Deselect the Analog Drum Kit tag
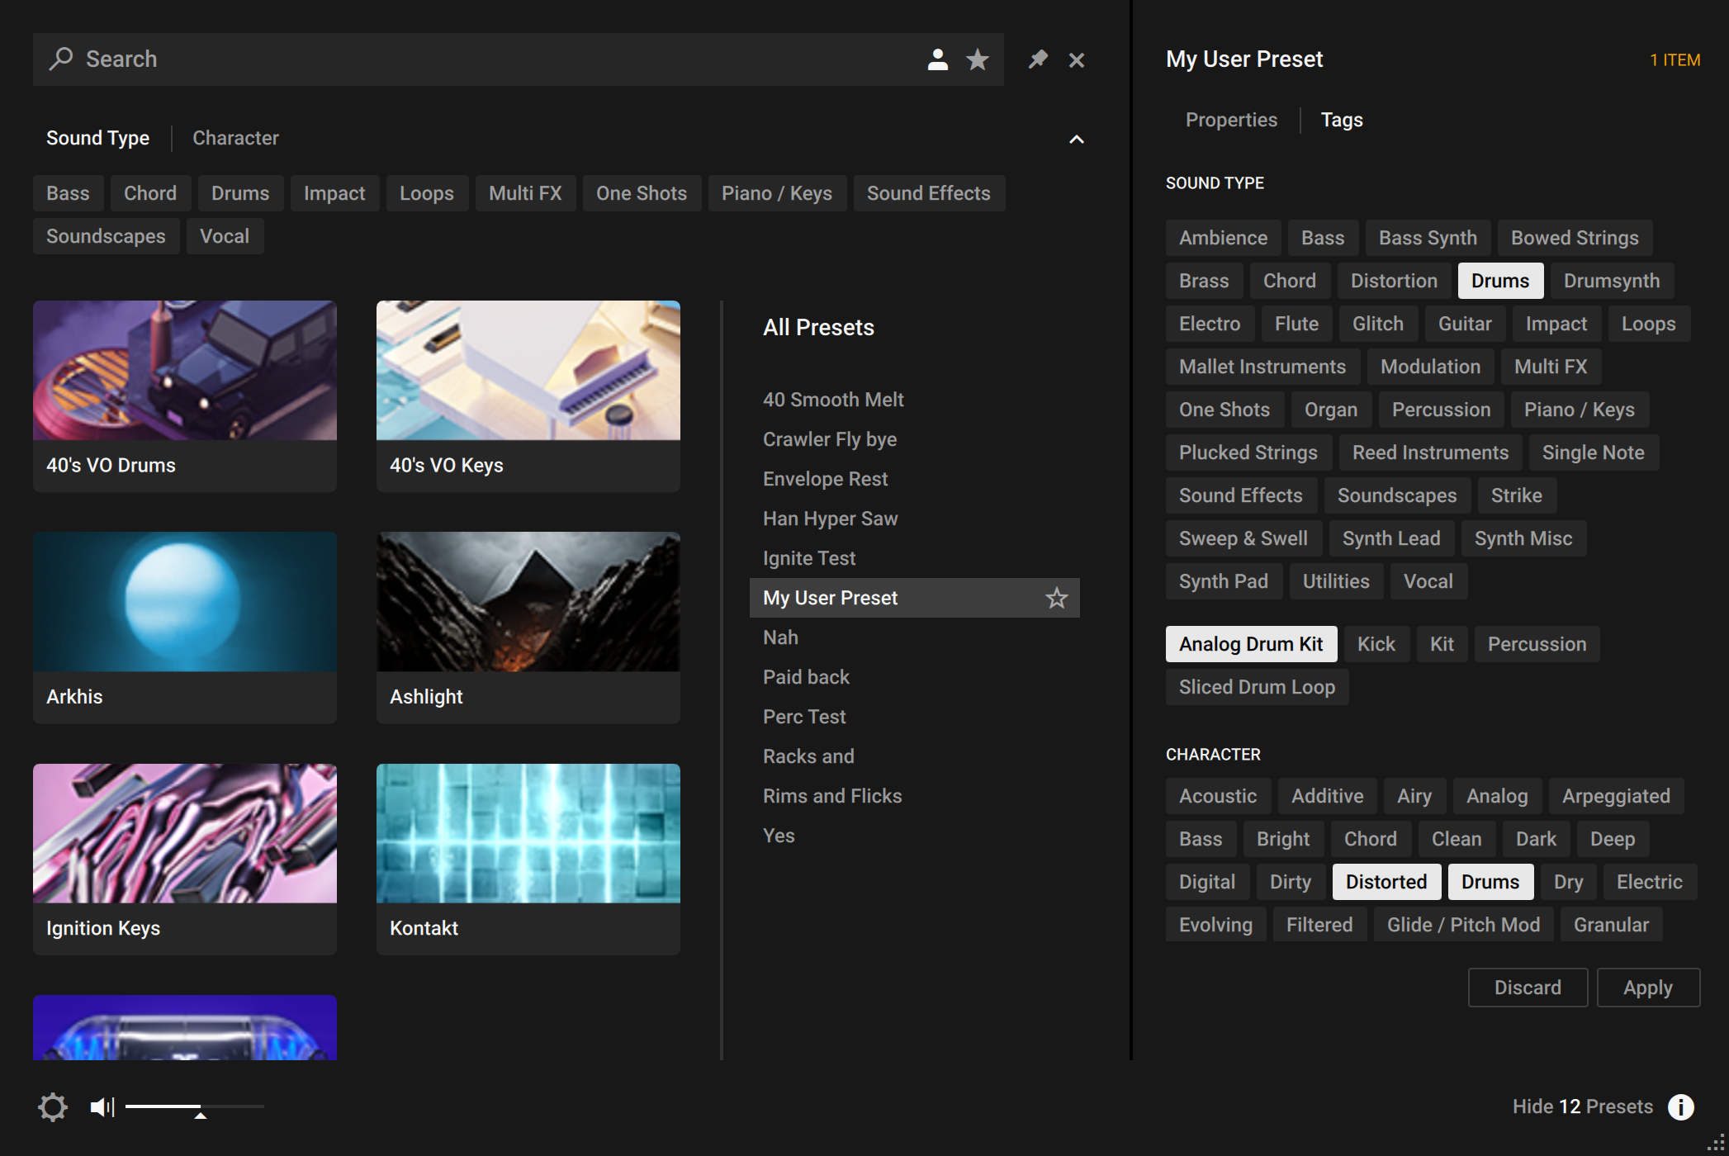 click(x=1251, y=643)
